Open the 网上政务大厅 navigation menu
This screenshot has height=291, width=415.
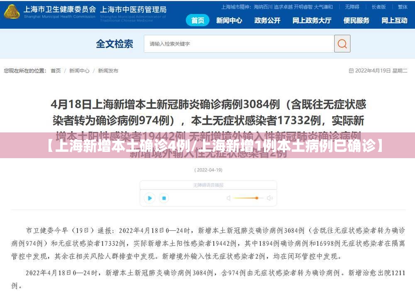pos(312,20)
